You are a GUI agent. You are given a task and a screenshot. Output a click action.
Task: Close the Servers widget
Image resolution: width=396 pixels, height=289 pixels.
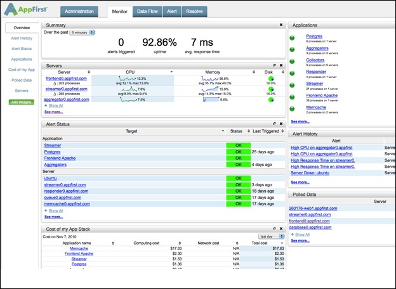[281, 65]
